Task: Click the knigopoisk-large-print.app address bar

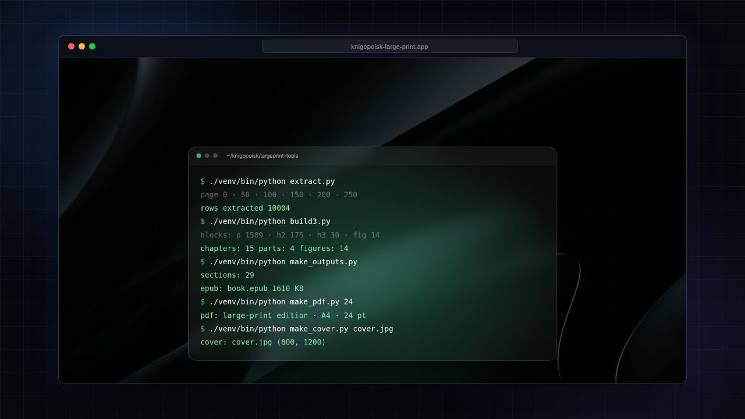Action: point(389,47)
